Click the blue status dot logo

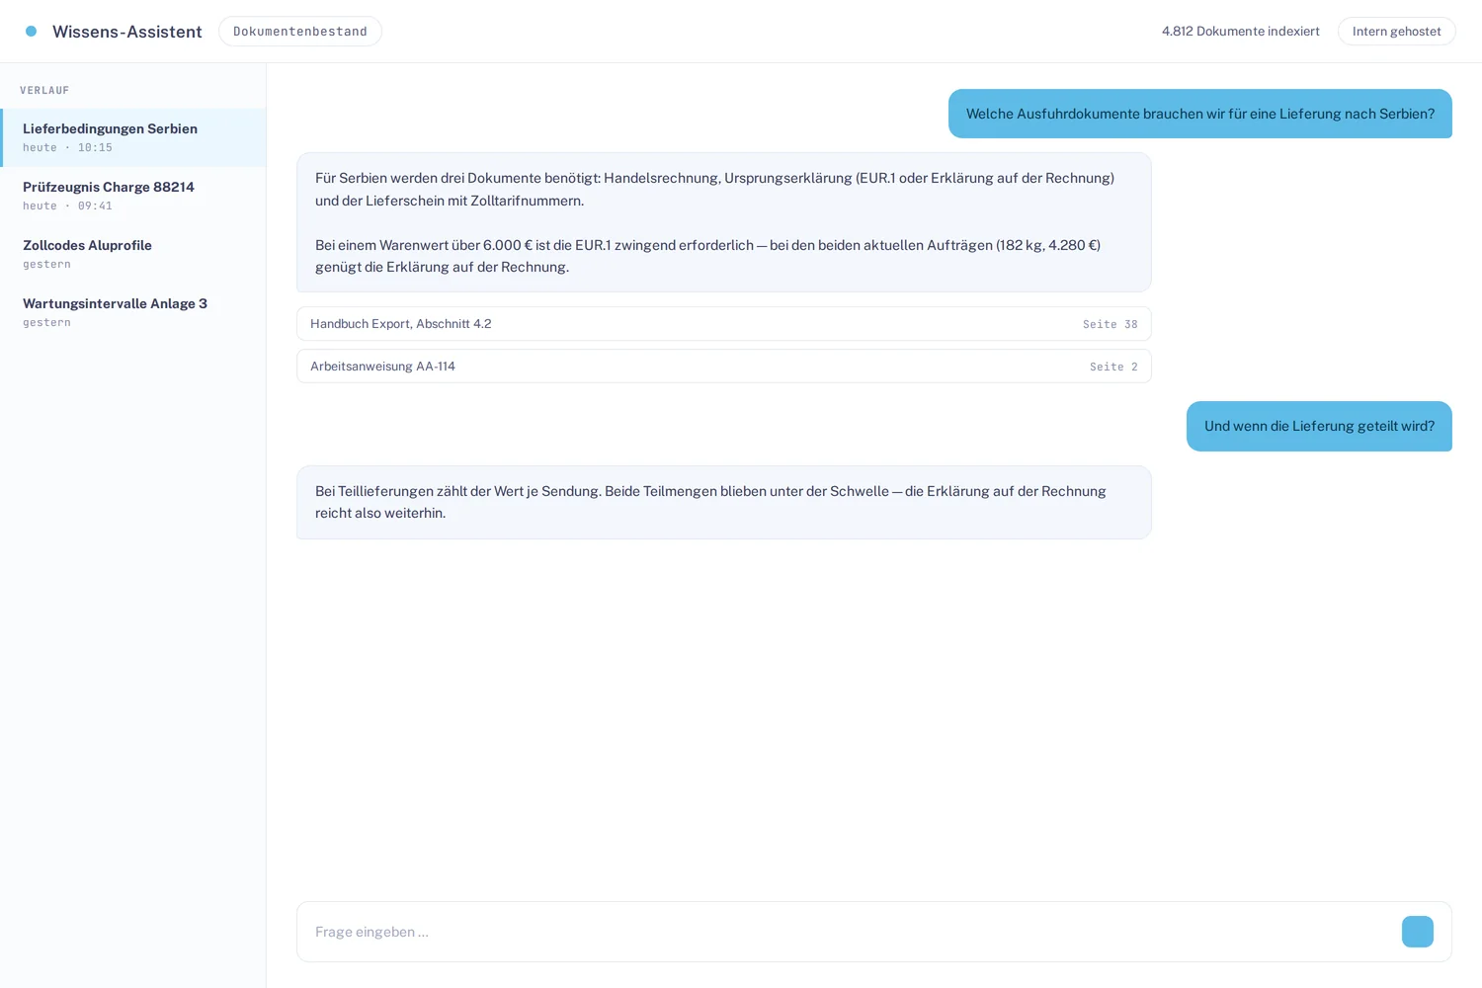click(x=32, y=32)
